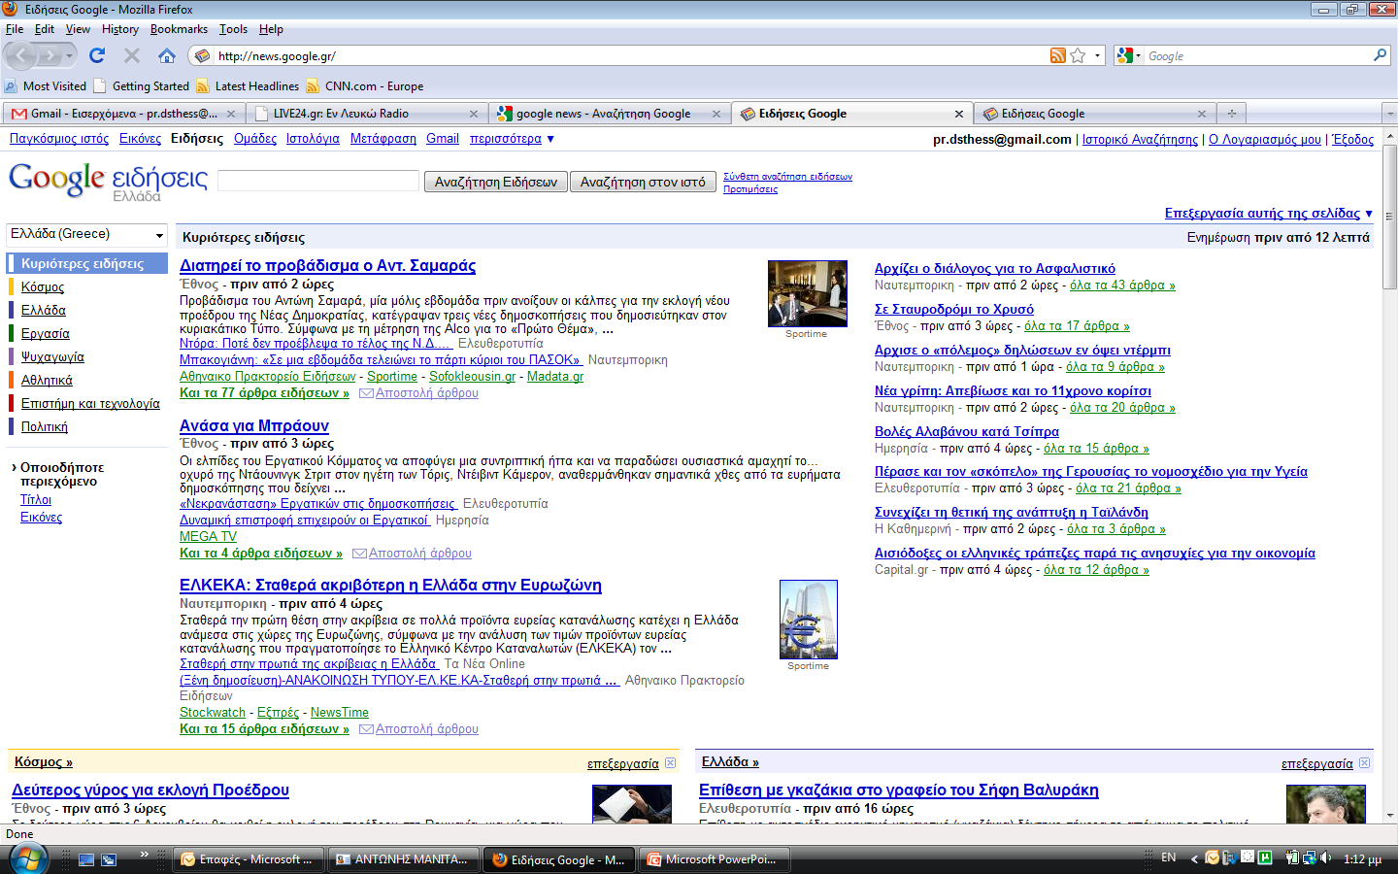The image size is (1398, 874).
Task: Click the Google ειδήσεις logo
Action: tap(108, 181)
